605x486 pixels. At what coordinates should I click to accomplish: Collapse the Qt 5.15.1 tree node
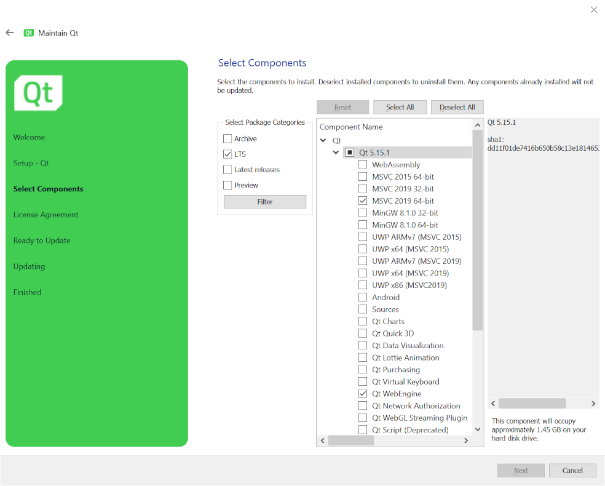point(336,152)
